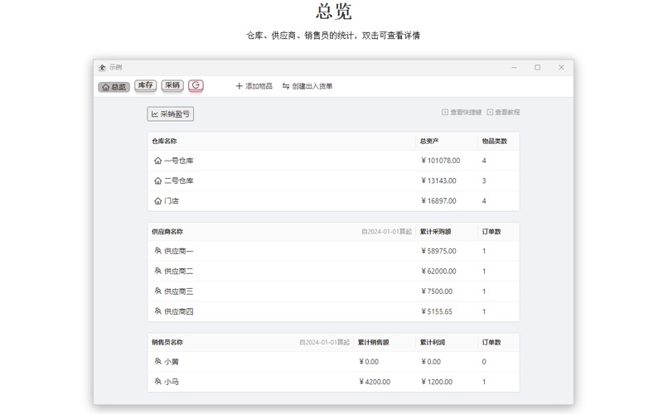Open the 查看教程 tutorial link
663x414 pixels.
pos(503,112)
